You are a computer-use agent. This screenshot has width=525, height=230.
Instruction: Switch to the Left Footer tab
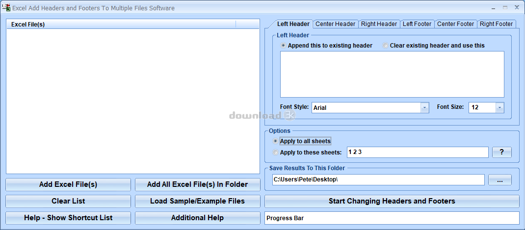[x=417, y=24]
